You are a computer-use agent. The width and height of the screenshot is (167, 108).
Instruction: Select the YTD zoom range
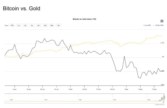pyautogui.click(x=12, y=26)
